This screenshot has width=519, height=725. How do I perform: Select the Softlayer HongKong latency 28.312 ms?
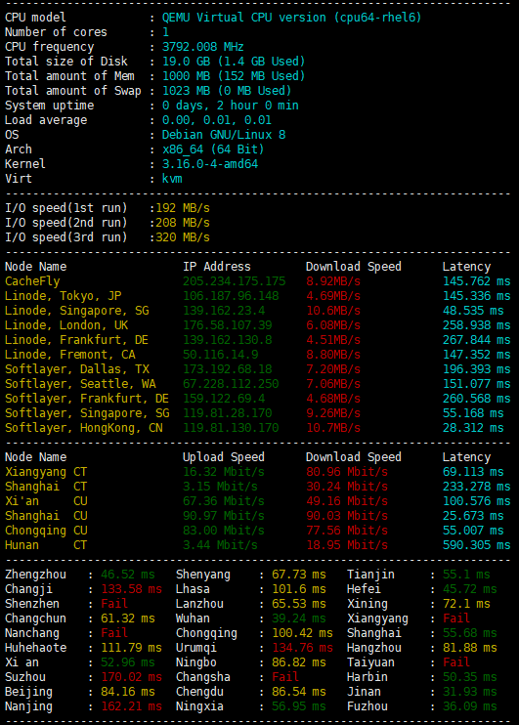(x=473, y=428)
